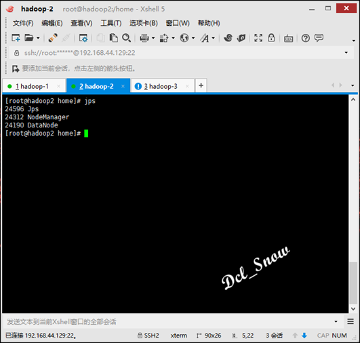Viewport: 360px width, 343px height.
Task: Close the hadoop-2 tab
Action: point(123,86)
